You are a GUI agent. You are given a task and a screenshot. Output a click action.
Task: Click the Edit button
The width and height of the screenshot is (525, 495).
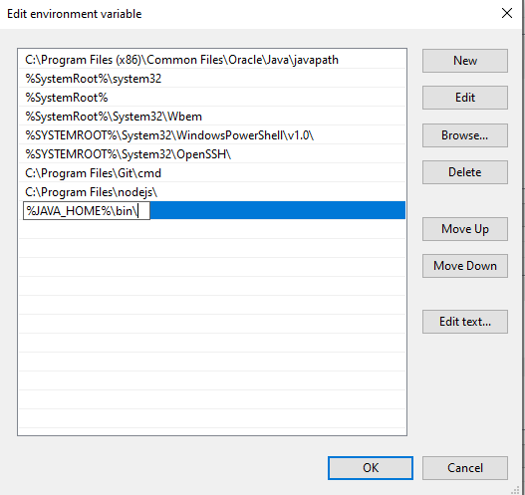coord(465,98)
